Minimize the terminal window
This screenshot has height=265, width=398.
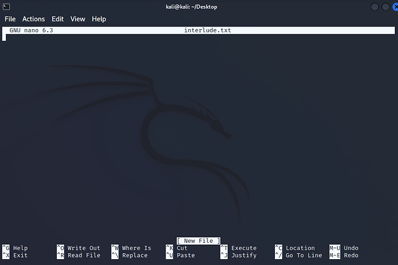pyautogui.click(x=375, y=7)
